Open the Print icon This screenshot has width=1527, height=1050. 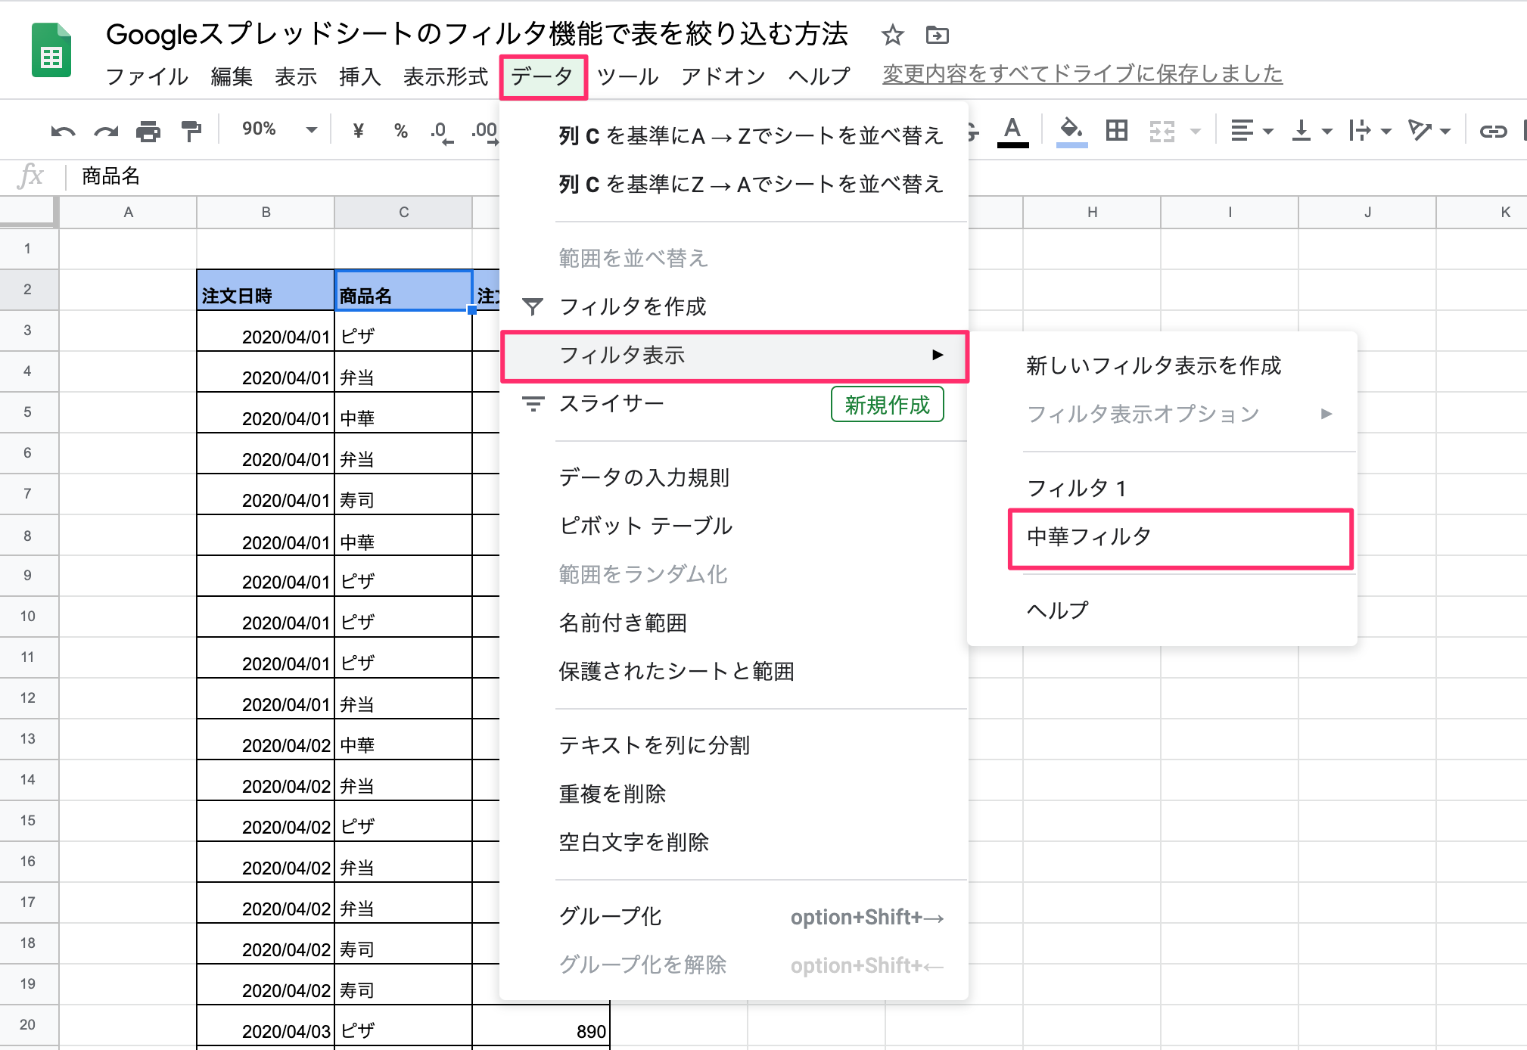[148, 130]
